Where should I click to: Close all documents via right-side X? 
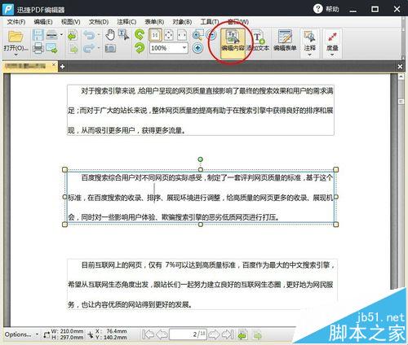pos(400,67)
